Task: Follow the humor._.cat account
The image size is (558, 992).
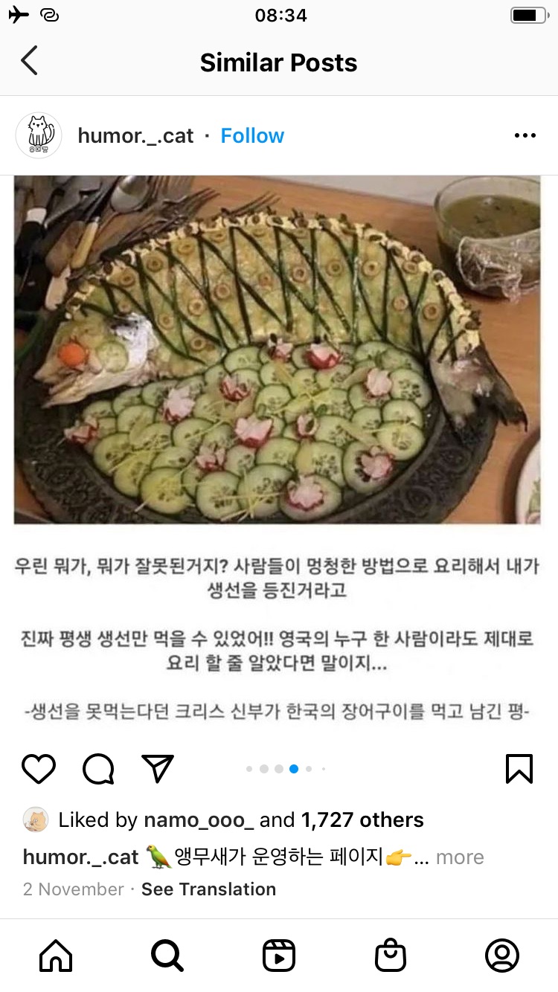Action: point(252,135)
